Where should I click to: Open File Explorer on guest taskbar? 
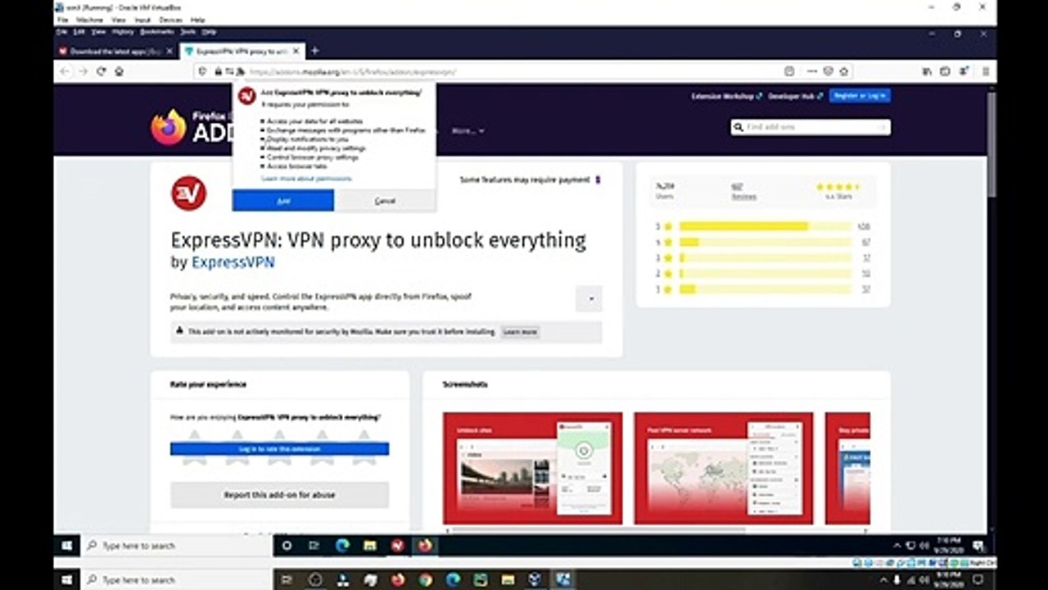click(x=370, y=546)
